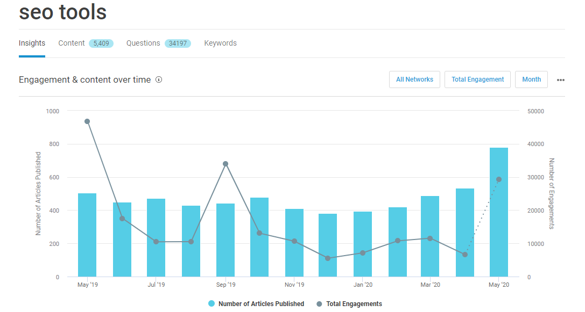
Task: Open the All Networks dropdown
Action: 414,79
